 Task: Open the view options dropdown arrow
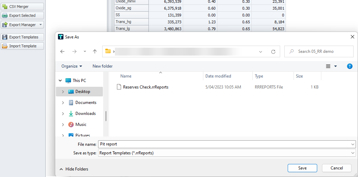pos(335,66)
